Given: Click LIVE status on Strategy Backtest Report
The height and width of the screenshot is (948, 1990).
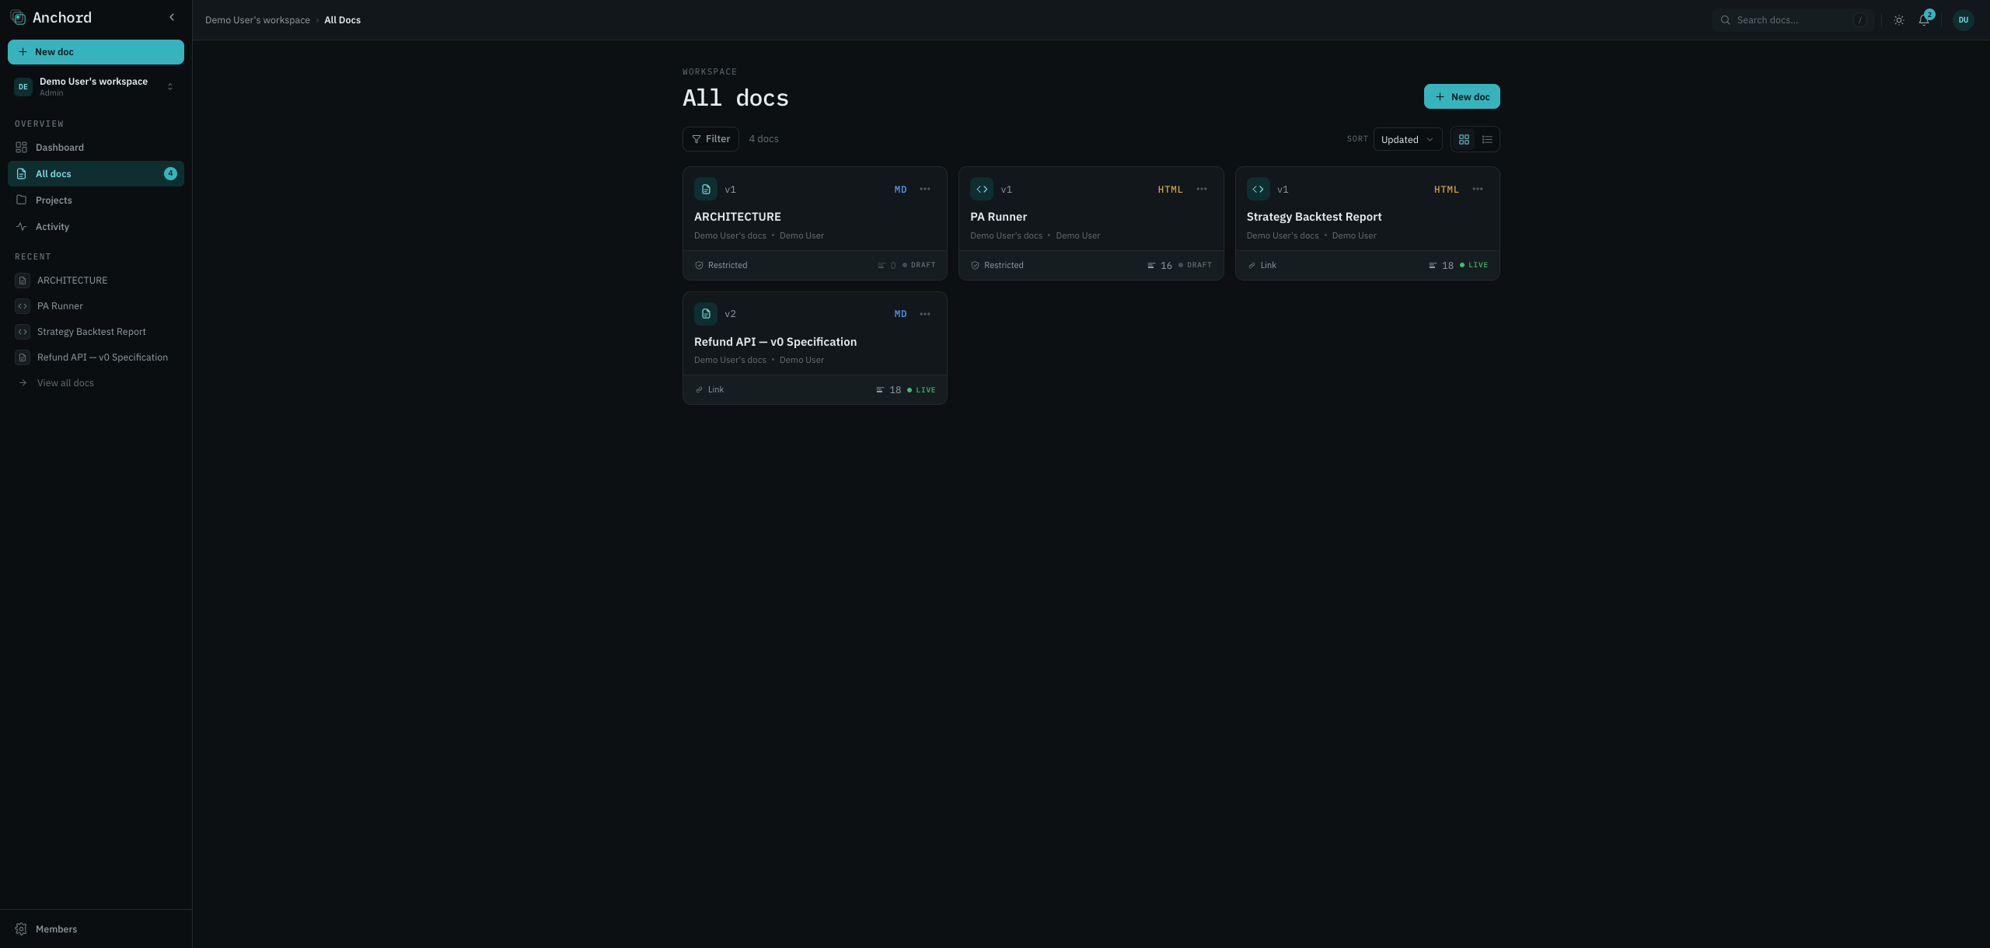Looking at the screenshot, I should tap(1474, 266).
